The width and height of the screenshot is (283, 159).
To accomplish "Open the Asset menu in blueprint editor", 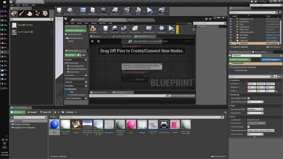I will pyautogui.click(x=79, y=23).
